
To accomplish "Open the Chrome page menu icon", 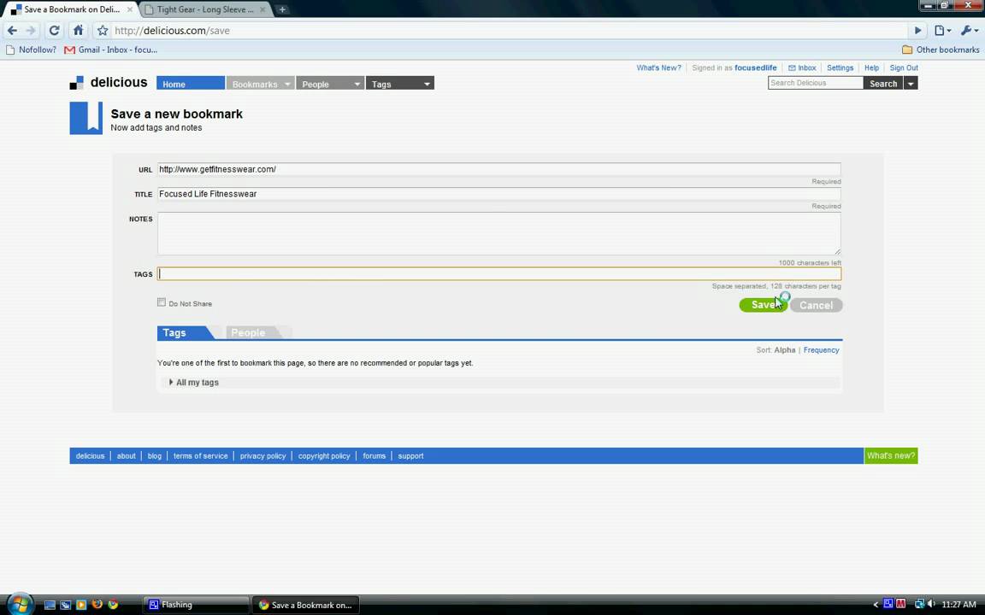I will coord(942,30).
